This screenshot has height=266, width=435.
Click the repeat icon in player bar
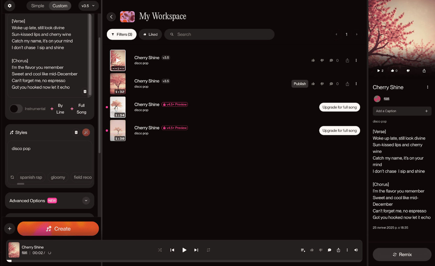[x=208, y=250]
